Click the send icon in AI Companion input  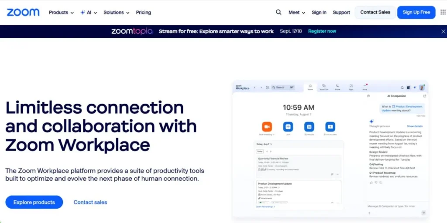423,213
